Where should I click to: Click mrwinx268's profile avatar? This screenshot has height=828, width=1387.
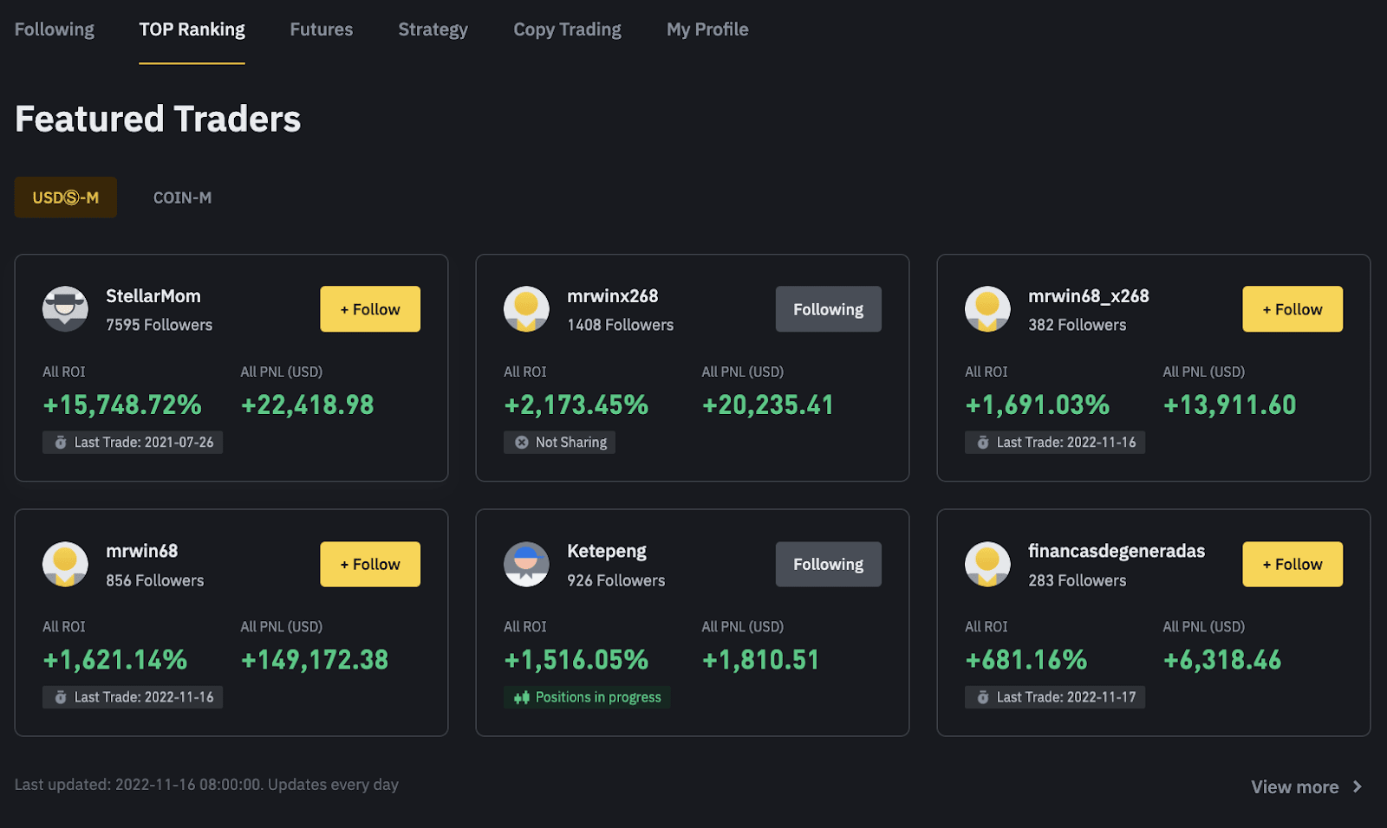[526, 308]
